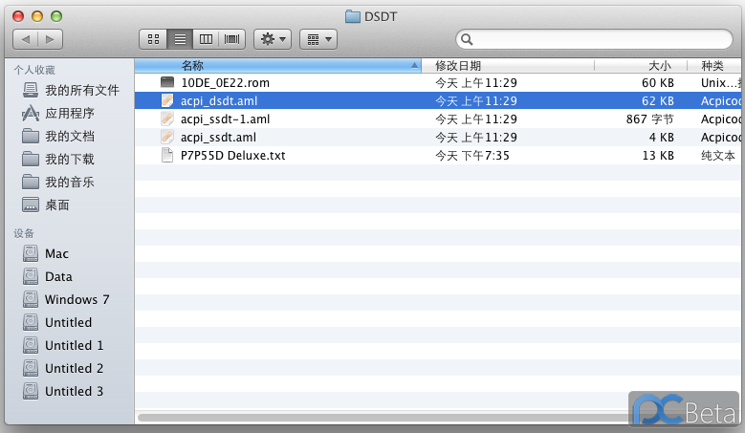This screenshot has width=745, height=433.
Task: Click the search field
Action: click(x=598, y=39)
